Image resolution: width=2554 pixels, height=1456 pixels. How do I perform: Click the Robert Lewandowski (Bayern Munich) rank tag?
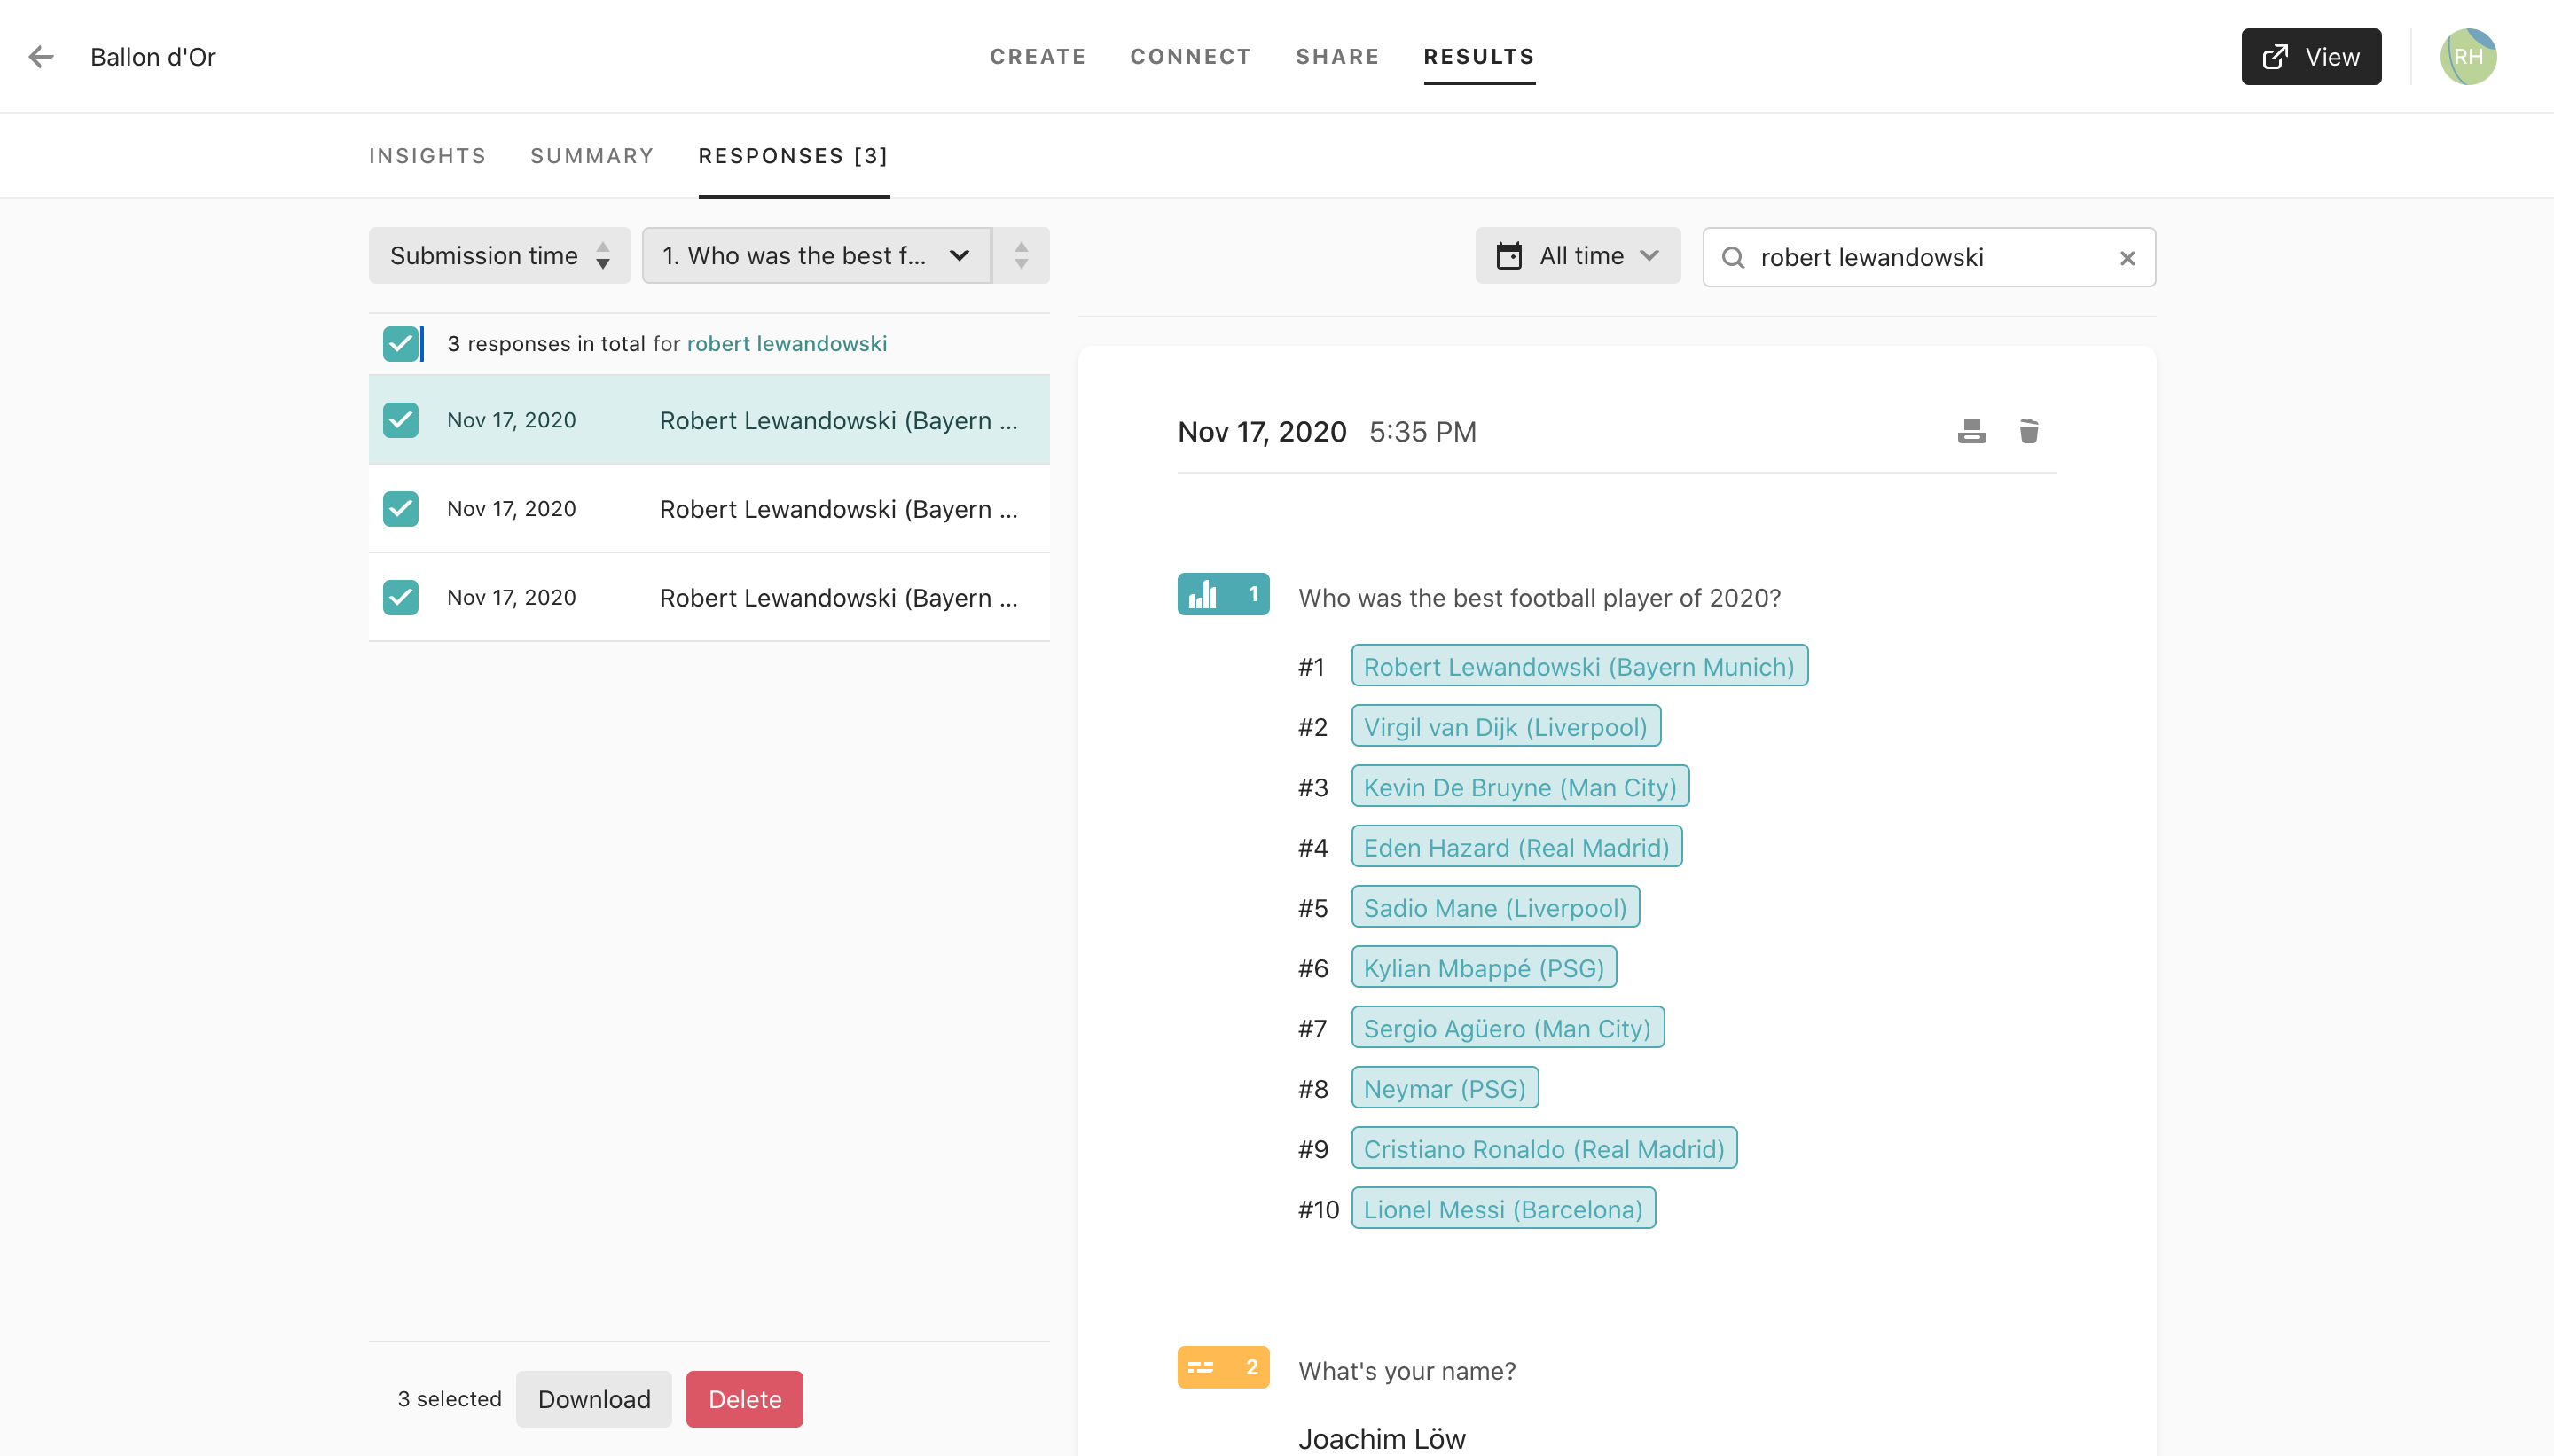tap(1579, 666)
